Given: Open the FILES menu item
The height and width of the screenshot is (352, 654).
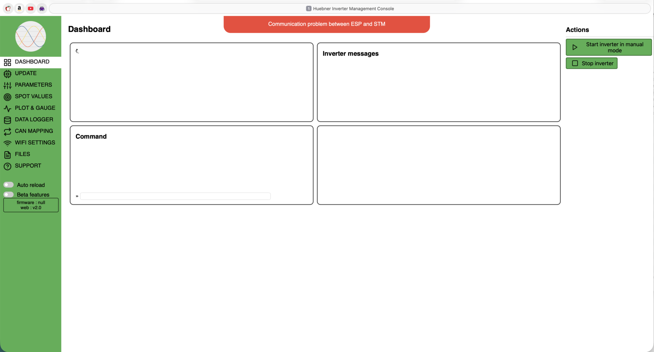Looking at the screenshot, I should (x=22, y=154).
